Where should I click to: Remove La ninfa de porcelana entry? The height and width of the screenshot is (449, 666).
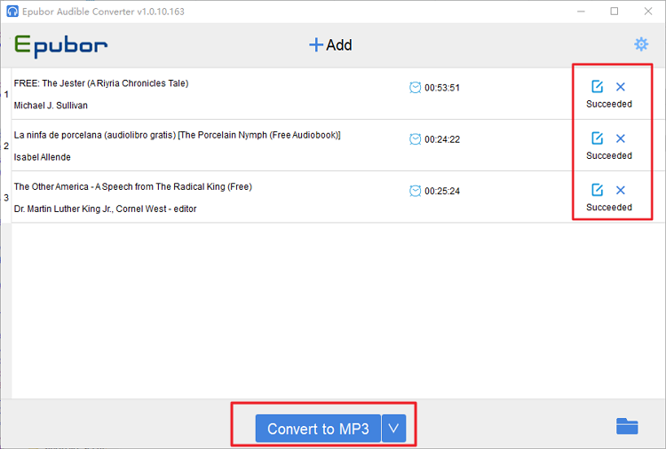[621, 138]
